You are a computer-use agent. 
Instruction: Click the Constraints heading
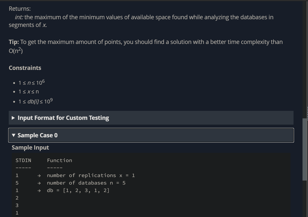pos(25,68)
